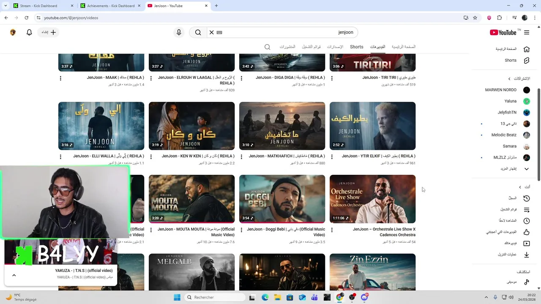Switch to the Releases channel tab
541x304 pixels.
click(x=335, y=47)
